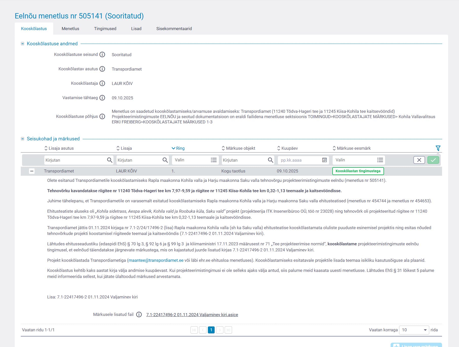The image size is (459, 347).
Task: Switch to the Tingimused tab
Action: pyautogui.click(x=105, y=29)
